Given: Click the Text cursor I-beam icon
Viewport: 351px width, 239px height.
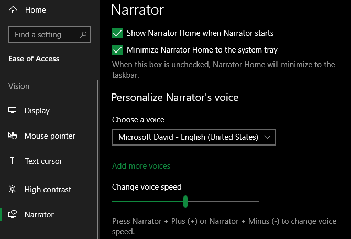Looking at the screenshot, I should (13, 161).
